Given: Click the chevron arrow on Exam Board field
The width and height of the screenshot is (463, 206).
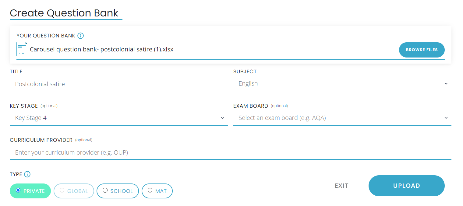Looking at the screenshot, I should (446, 118).
